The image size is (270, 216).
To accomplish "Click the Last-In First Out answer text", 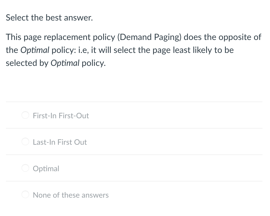I will pyautogui.click(x=60, y=142).
